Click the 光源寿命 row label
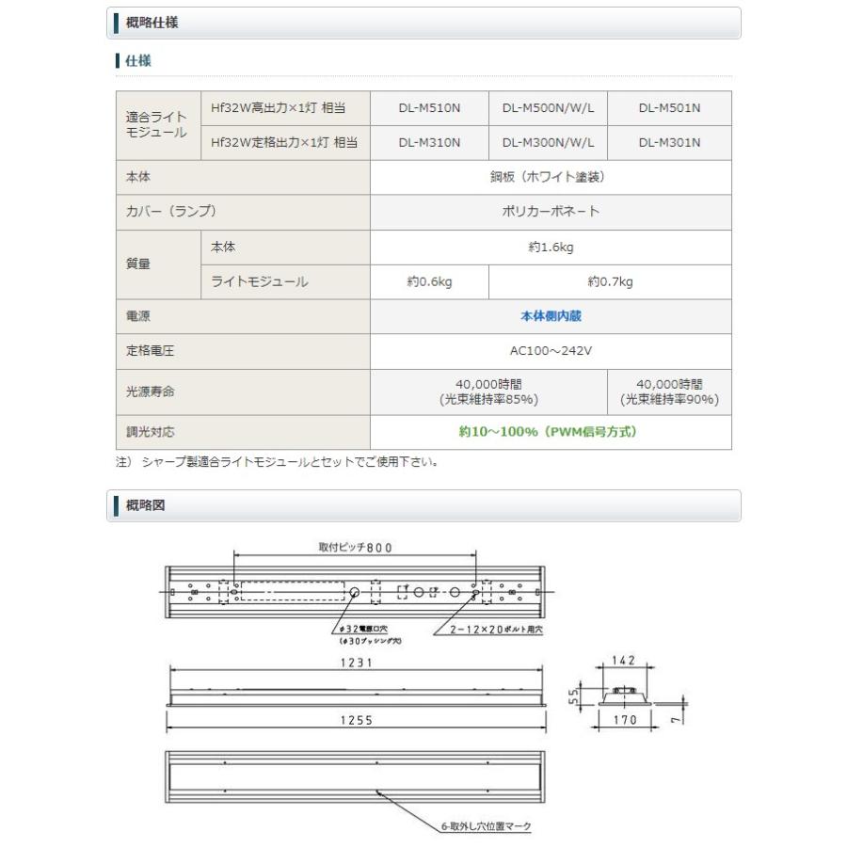Image resolution: width=847 pixels, height=847 pixels. tap(243, 392)
